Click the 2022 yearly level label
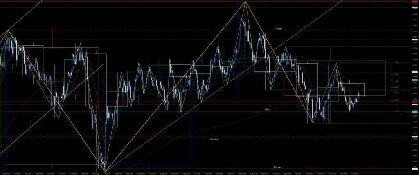This screenshot has height=175, width=419. 214,140
